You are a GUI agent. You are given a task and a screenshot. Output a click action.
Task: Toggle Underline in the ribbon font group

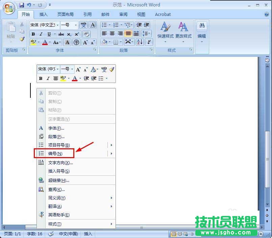coord(49,34)
